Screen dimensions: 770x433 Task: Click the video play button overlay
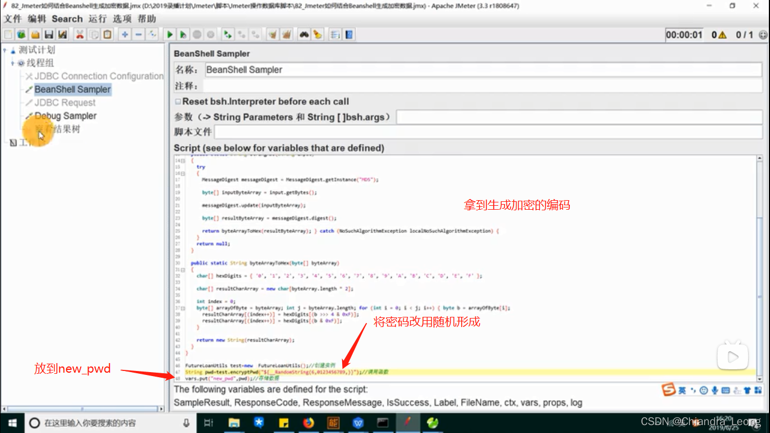(733, 356)
